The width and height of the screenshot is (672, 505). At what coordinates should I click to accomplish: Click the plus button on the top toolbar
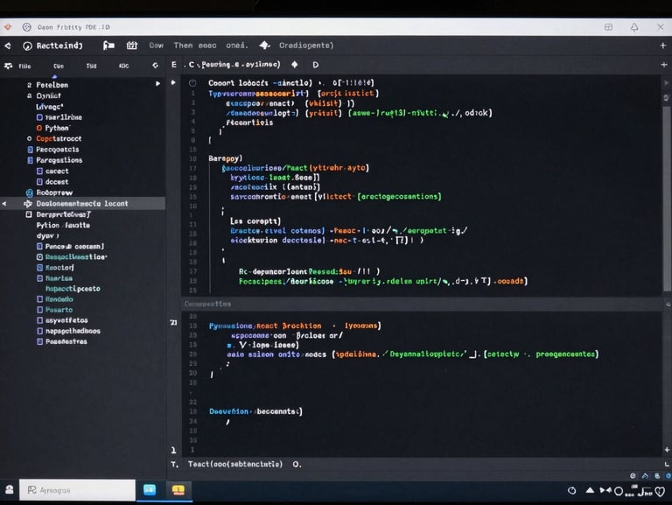pyautogui.click(x=662, y=46)
